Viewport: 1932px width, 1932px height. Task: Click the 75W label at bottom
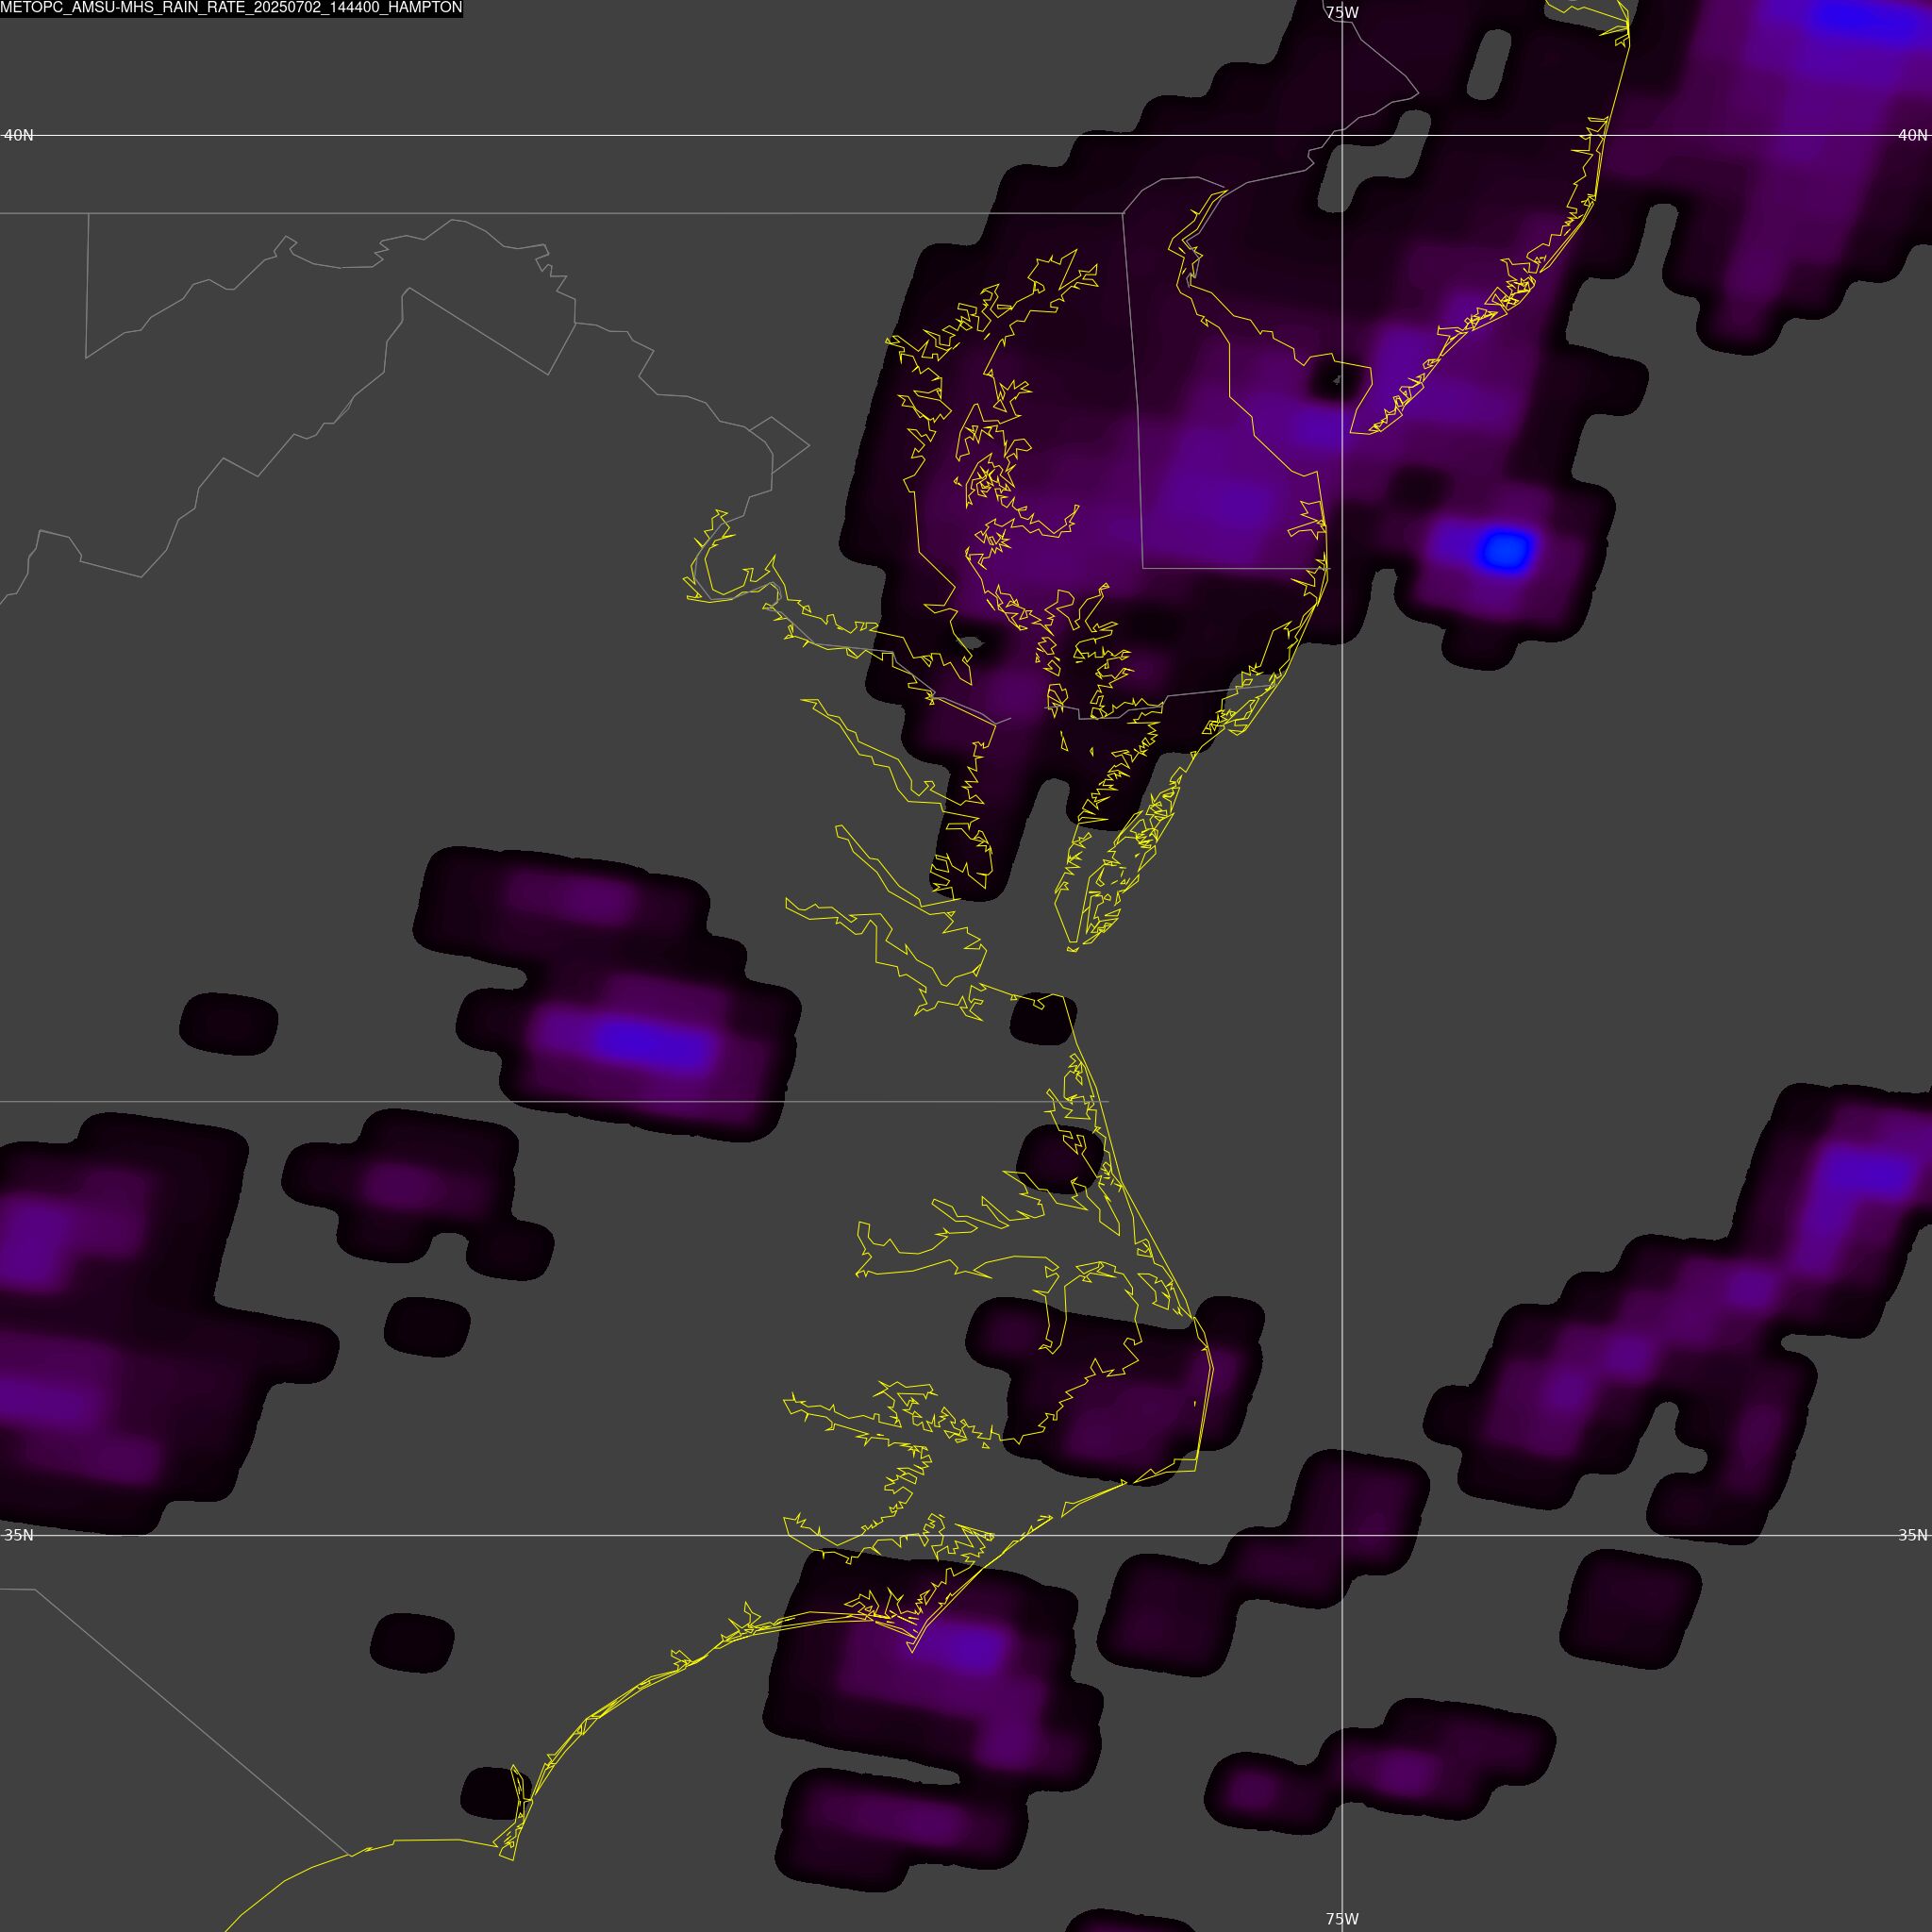1342,1919
